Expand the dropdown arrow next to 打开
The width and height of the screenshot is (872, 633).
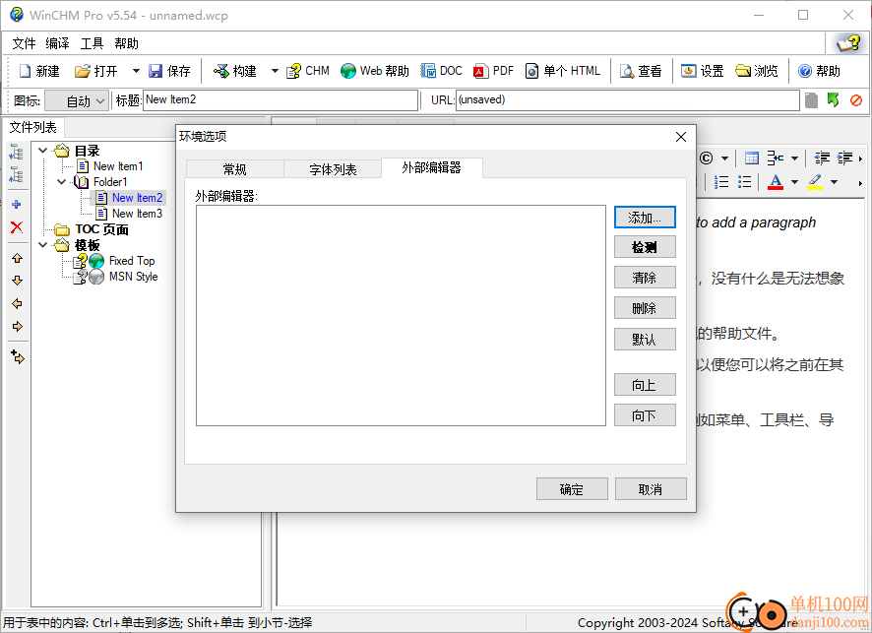coord(136,71)
